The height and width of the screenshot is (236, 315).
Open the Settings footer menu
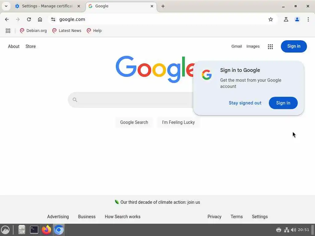[x=260, y=217]
